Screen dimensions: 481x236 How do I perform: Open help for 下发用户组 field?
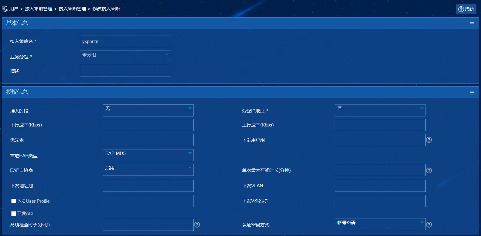pos(429,140)
